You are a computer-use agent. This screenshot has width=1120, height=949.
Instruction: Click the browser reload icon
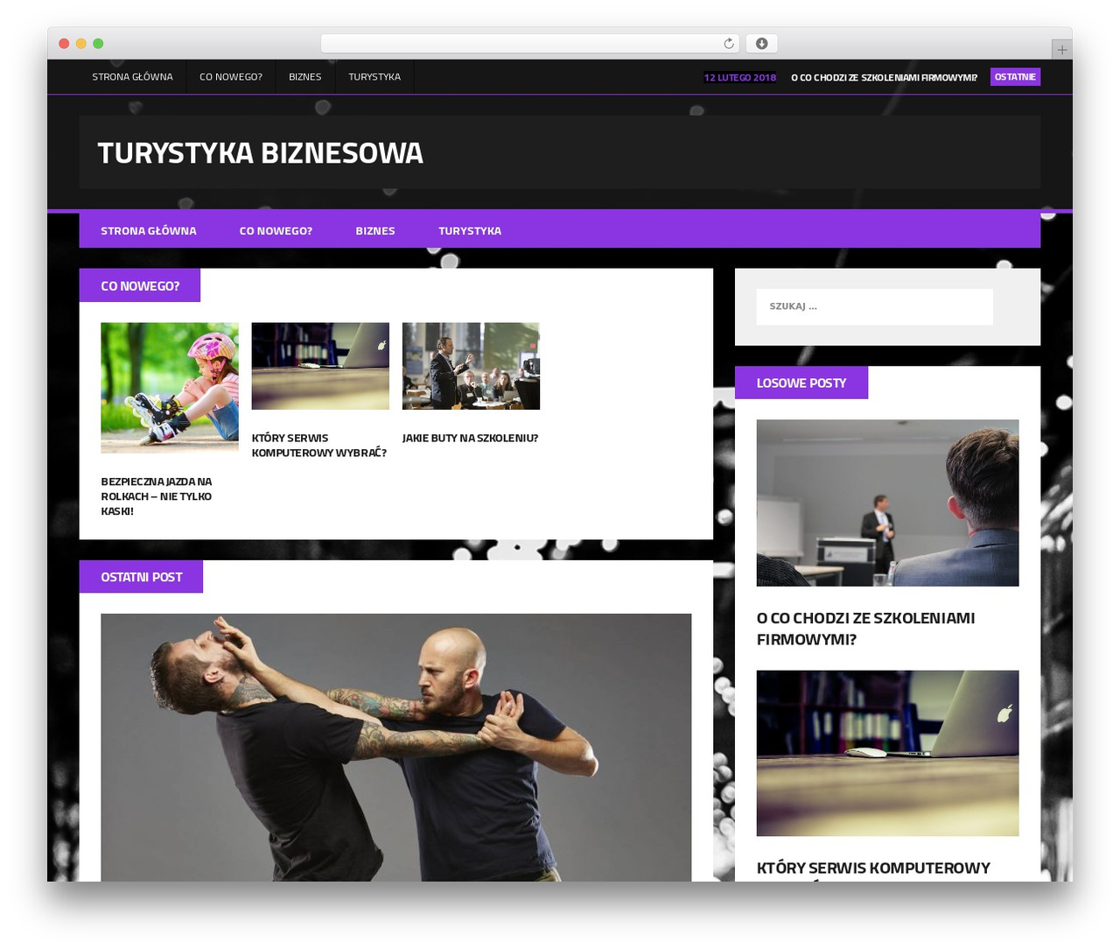coord(728,44)
